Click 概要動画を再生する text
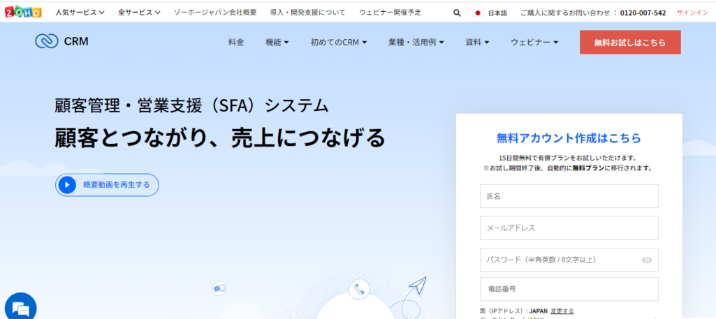Image resolution: width=716 pixels, height=319 pixels. click(117, 185)
